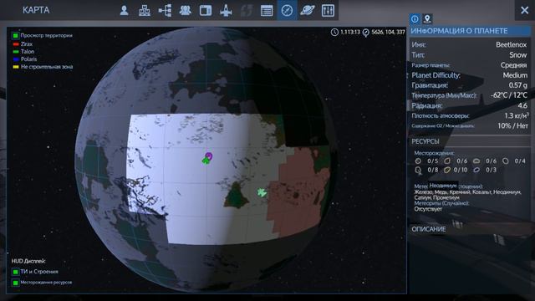Click the purple player marker on the globe

point(209,156)
